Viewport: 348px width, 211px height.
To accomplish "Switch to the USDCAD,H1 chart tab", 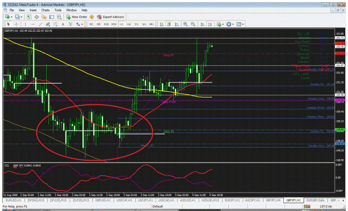I will (166, 200).
